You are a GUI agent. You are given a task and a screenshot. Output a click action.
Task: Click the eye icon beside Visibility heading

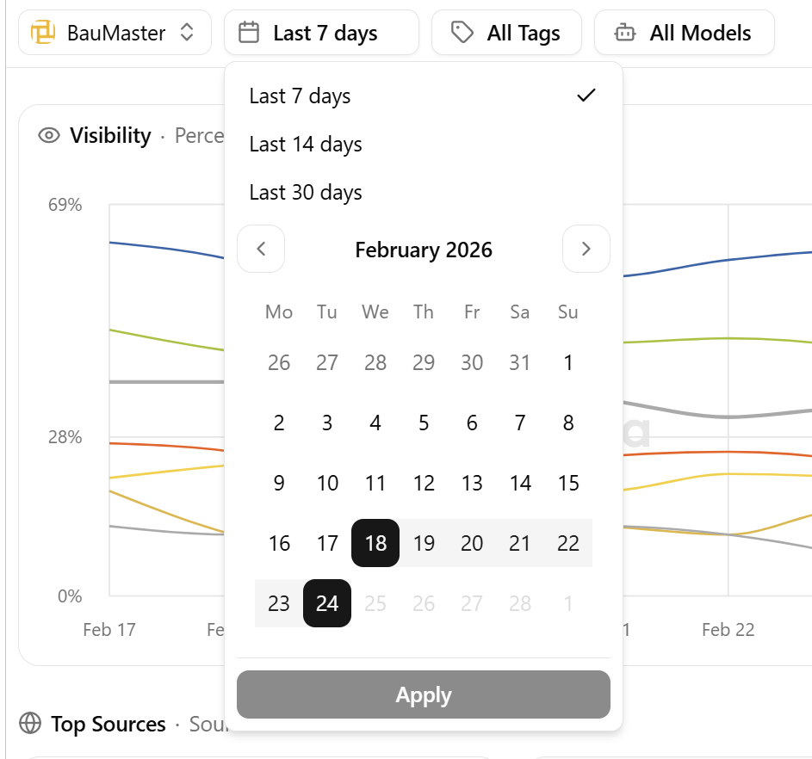(47, 135)
